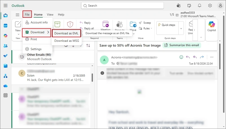The image size is (226, 129).
Task: Click Quick steps button
Action: coord(168,28)
